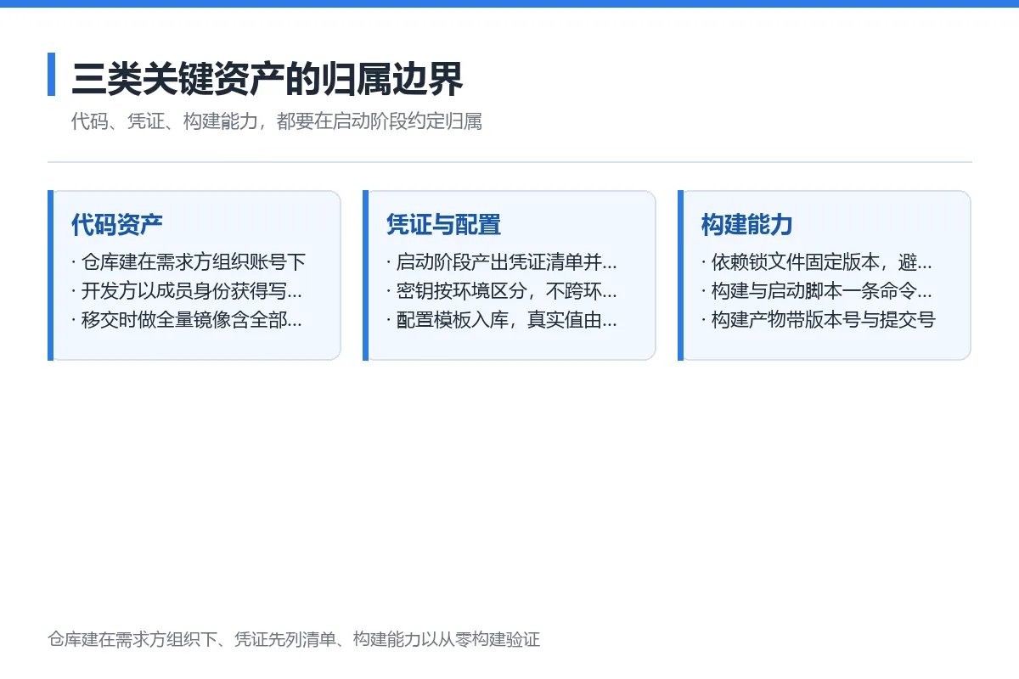The height and width of the screenshot is (679, 1019).
Task: Select the bullet starting 启动阶段产出凭证清单并
Action: tap(502, 262)
